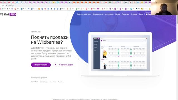Open the ДЗО bookmark
This screenshot has height=100, width=178.
[x=17, y=9]
